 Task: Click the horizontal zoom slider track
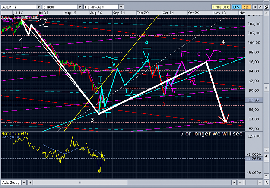click(250, 182)
